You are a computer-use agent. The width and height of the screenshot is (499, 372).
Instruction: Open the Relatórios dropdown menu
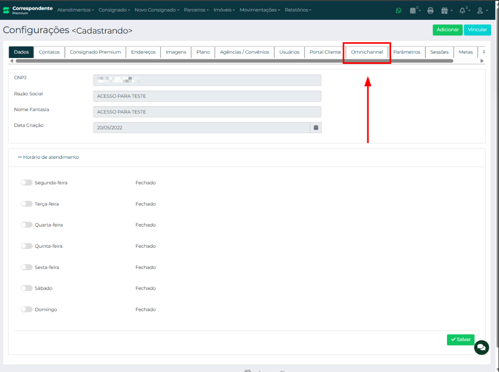pos(298,10)
